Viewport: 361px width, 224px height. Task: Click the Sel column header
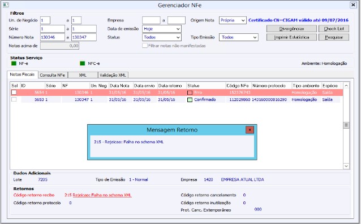click(15, 86)
